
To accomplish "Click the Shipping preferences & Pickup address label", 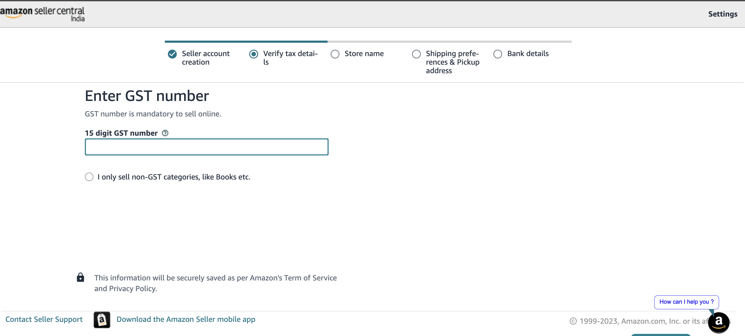I will click(452, 62).
